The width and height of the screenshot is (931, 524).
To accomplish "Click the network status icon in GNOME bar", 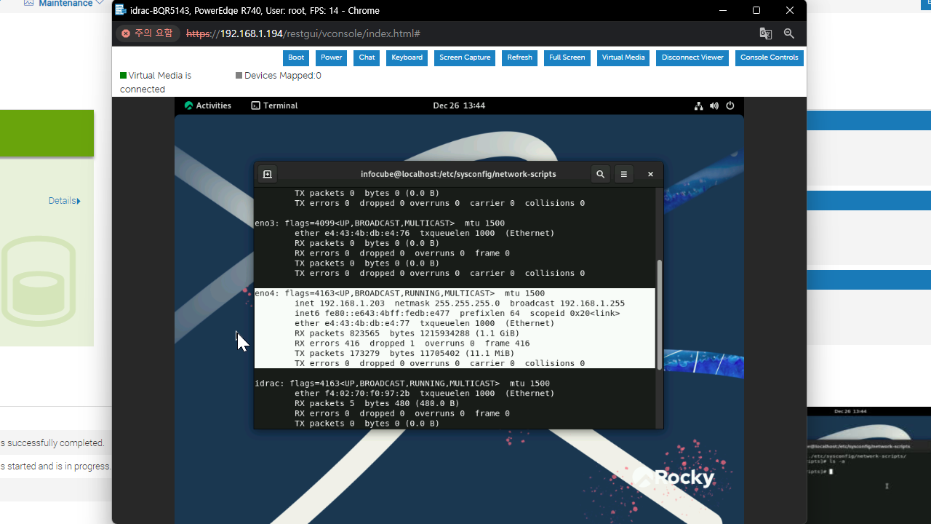I will [699, 106].
